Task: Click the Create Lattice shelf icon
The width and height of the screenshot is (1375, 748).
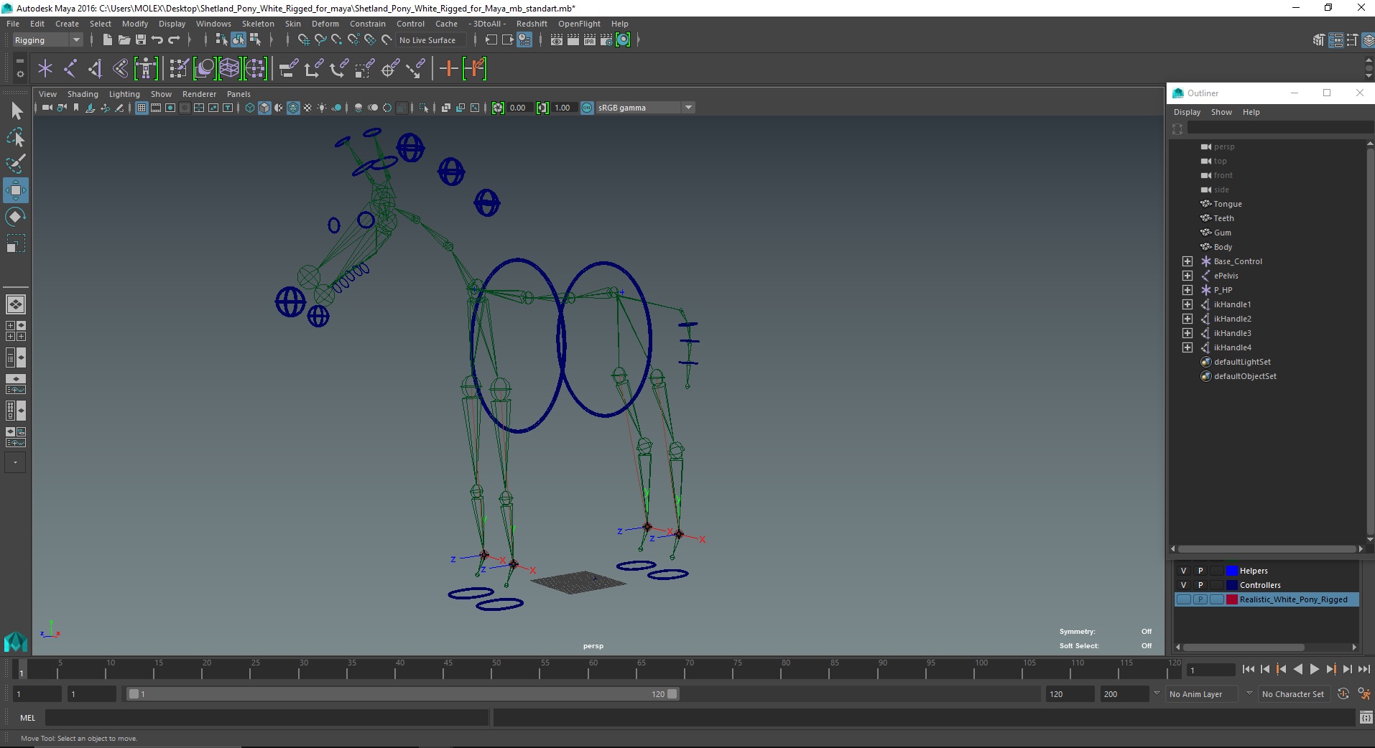Action: tap(229, 69)
